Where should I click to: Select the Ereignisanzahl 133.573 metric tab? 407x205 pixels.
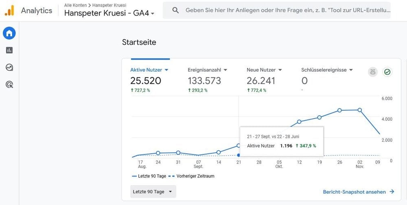(x=208, y=80)
